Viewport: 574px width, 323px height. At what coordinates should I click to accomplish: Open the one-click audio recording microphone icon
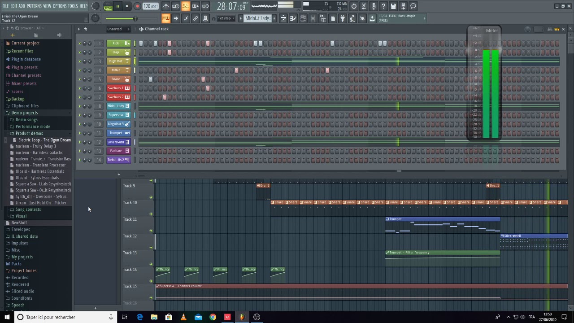pos(374,6)
